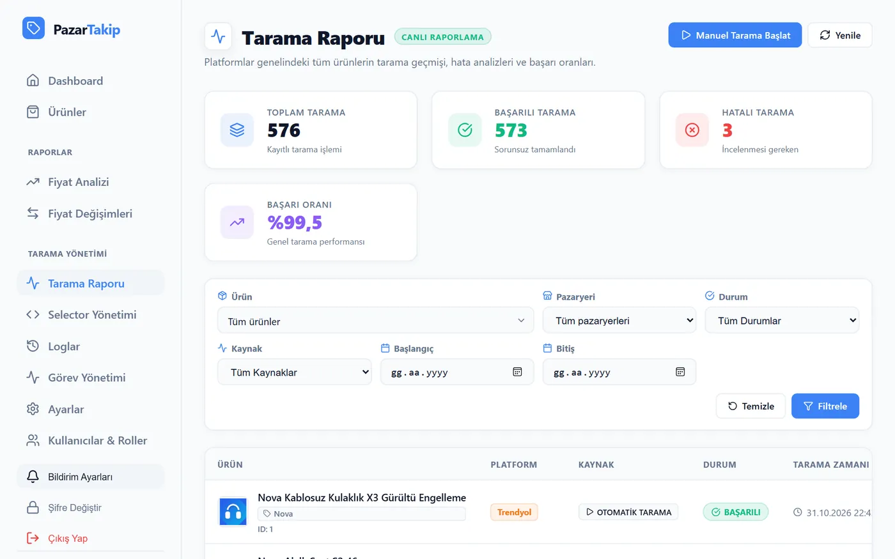Open Loglar from sidebar
This screenshot has width=895, height=559.
pos(90,346)
